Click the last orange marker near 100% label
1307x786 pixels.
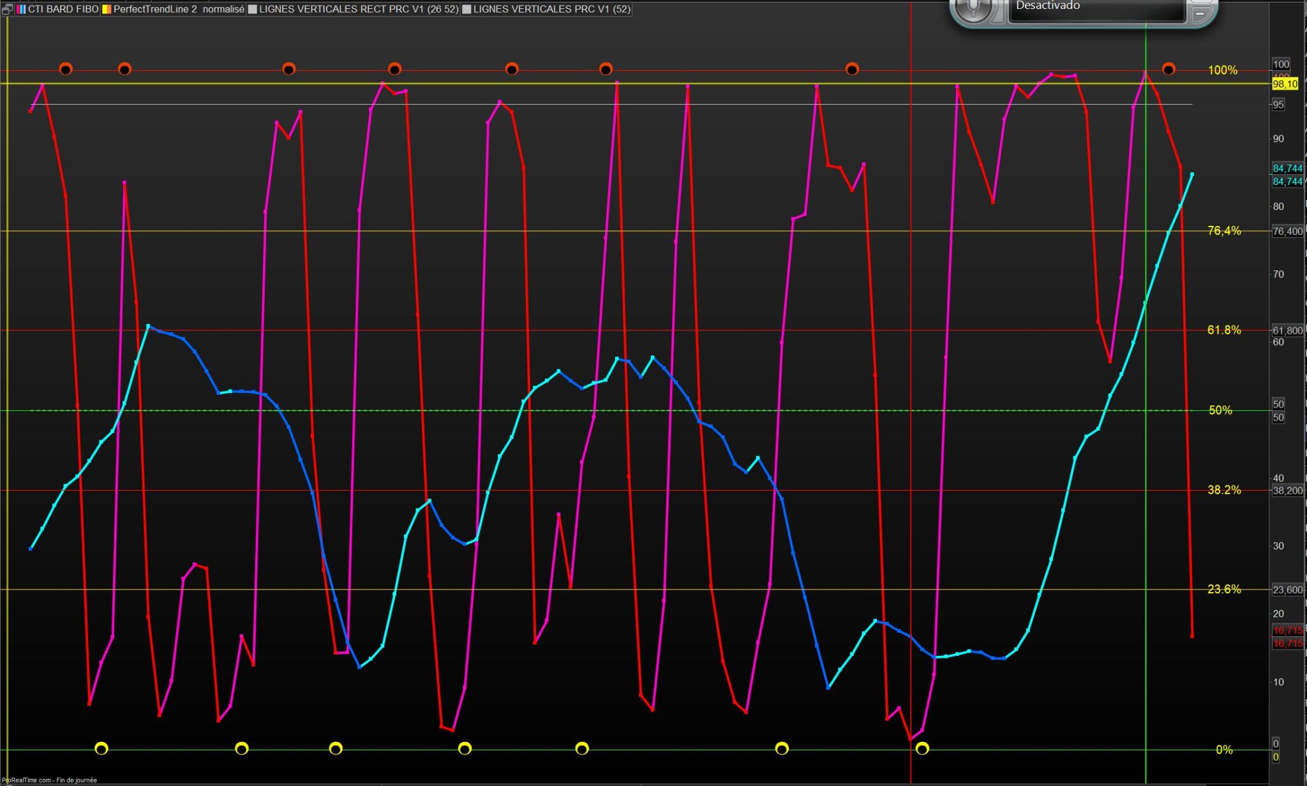coord(1169,69)
